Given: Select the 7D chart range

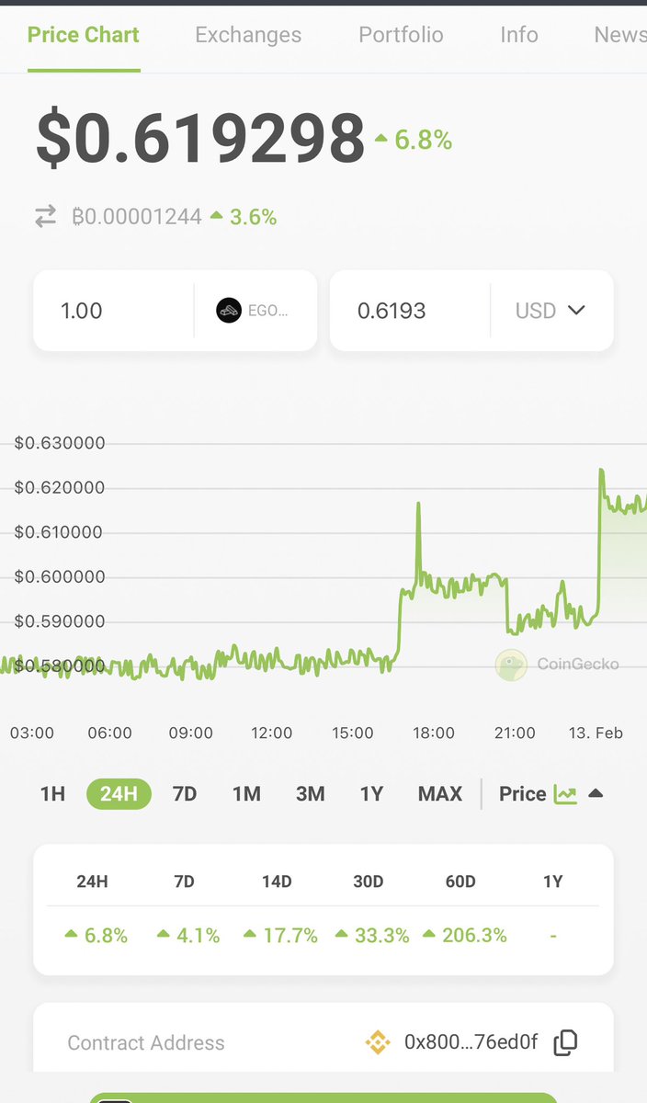Looking at the screenshot, I should [x=185, y=794].
